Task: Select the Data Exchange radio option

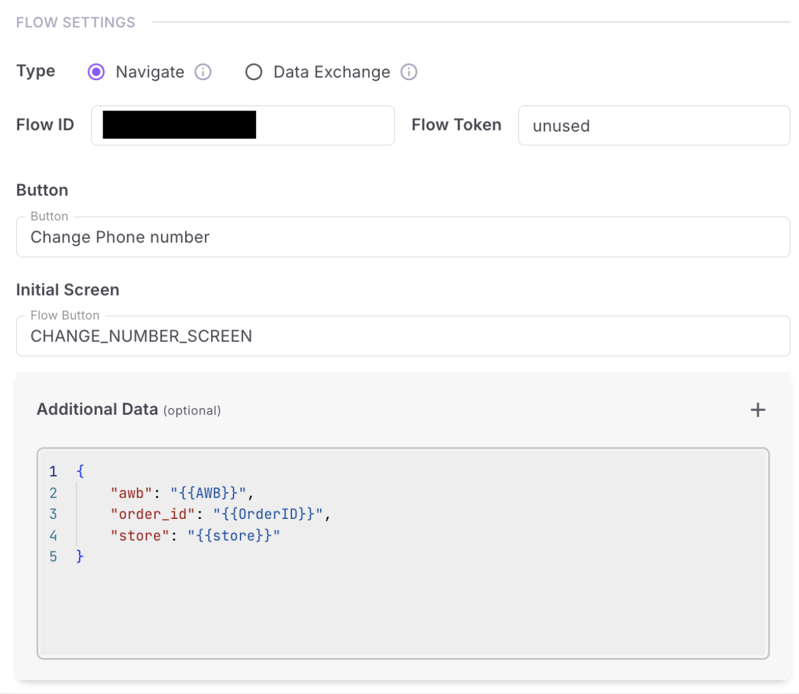Action: [x=253, y=72]
